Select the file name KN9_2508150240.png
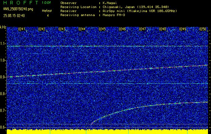The height and width of the screenshot is (134, 211). pos(18,9)
